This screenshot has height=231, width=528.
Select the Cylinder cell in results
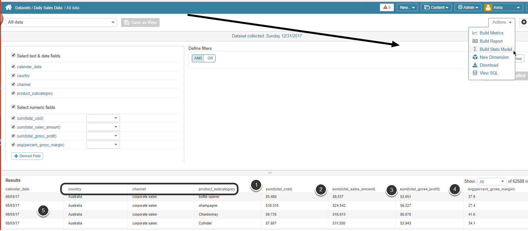[x=205, y=223]
